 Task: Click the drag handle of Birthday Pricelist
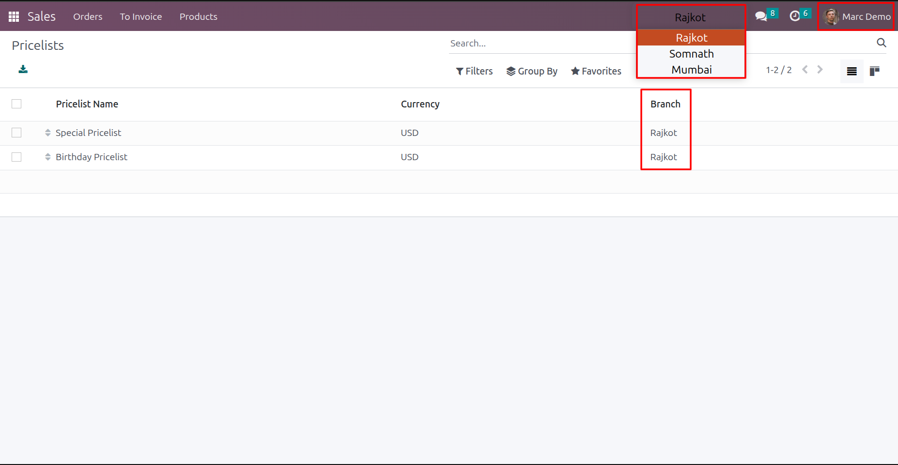pyautogui.click(x=47, y=157)
